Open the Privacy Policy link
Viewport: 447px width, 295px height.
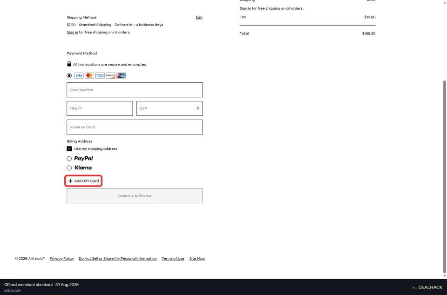coord(61,259)
